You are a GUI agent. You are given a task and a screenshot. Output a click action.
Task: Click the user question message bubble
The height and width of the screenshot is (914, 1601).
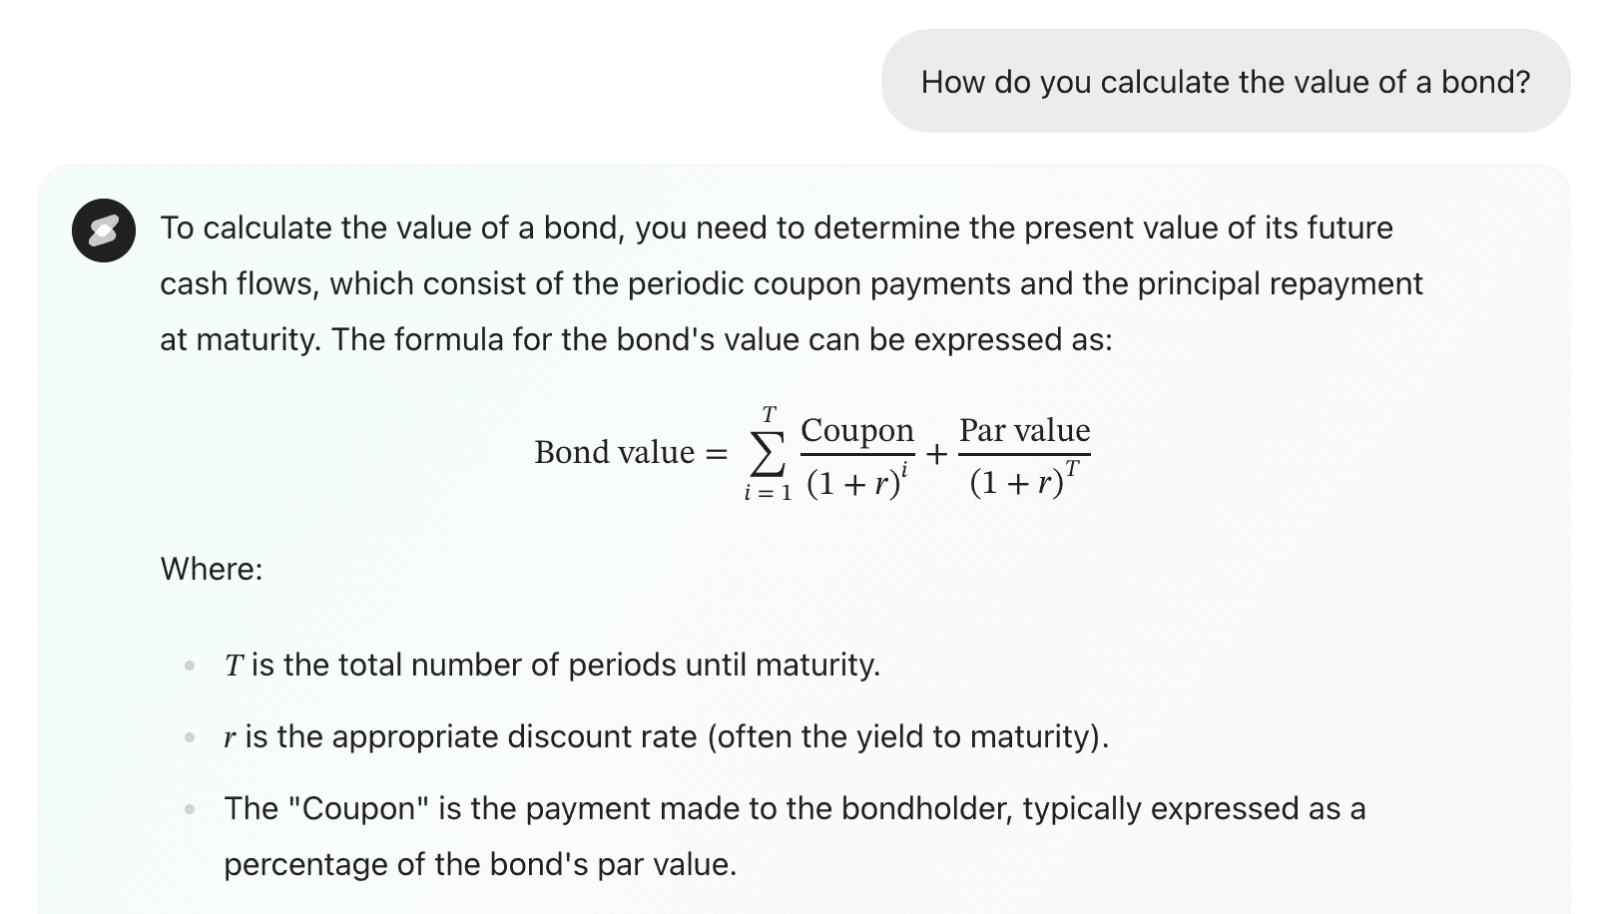[1225, 82]
